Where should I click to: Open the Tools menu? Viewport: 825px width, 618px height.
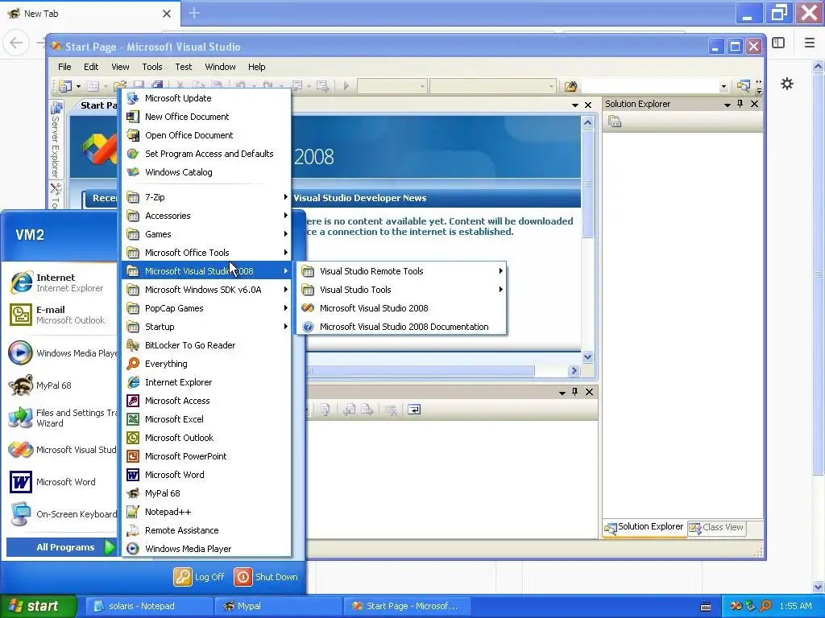152,67
